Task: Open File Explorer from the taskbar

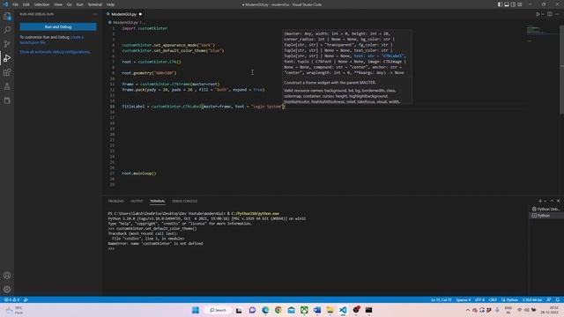Action: point(330,310)
